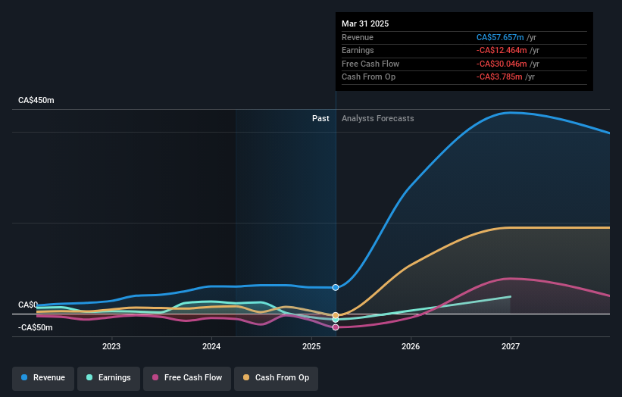Viewport: 622px width, 397px height.
Task: Click the Free Cash Flow label in tooltip
Action: tap(370, 64)
